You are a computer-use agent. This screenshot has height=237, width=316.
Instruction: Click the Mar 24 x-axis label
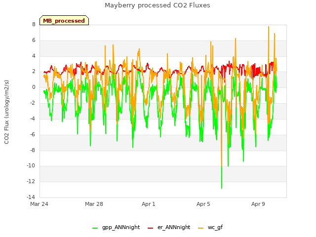(x=39, y=204)
